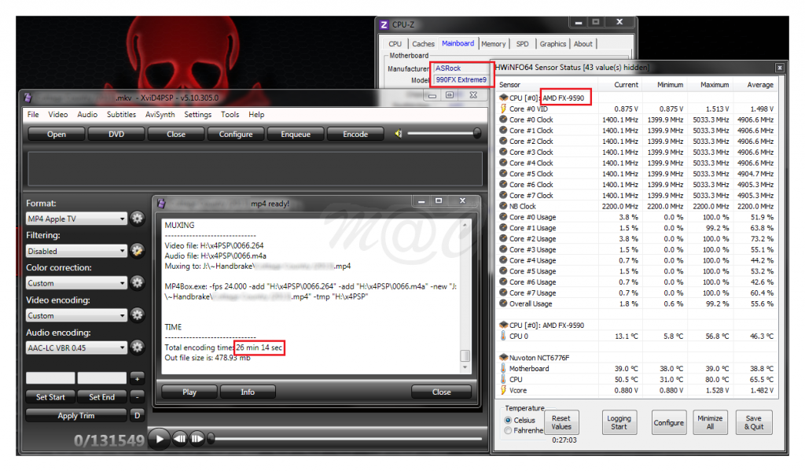This screenshot has width=805, height=471.
Task: Step back one frame in player
Action: coord(179,440)
